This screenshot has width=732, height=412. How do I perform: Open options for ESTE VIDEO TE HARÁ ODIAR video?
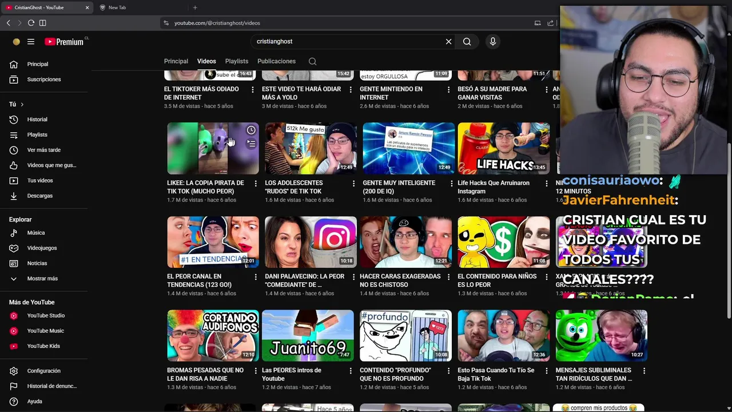tap(351, 90)
